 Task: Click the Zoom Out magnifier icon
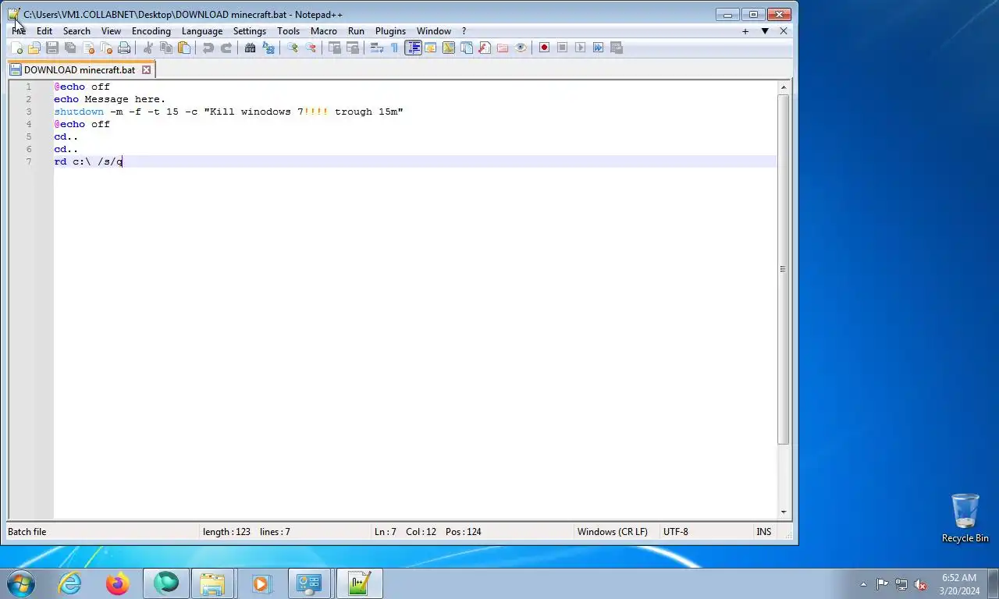[311, 48]
